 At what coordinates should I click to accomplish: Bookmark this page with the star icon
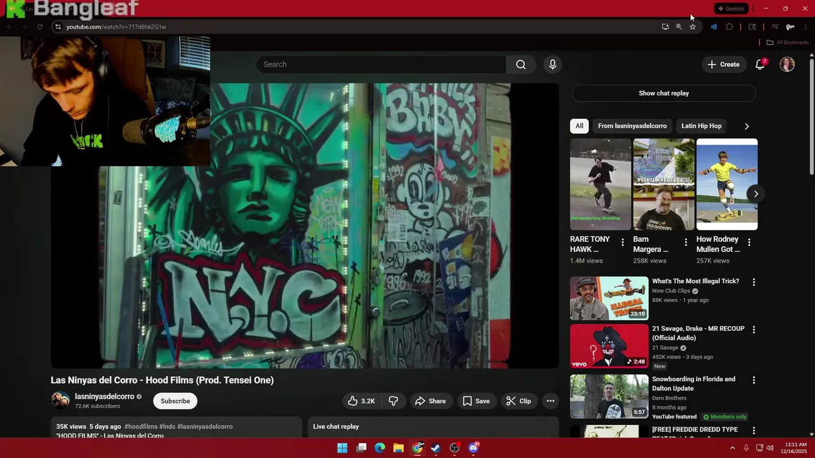pyautogui.click(x=693, y=27)
